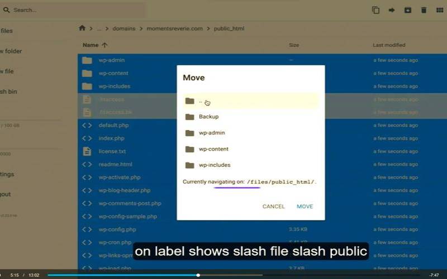Sort files by the Name column header
The width and height of the screenshot is (447, 279).
pyautogui.click(x=91, y=45)
